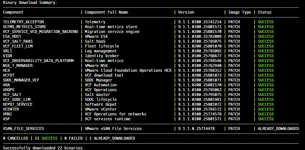Select the SDDC_MANAGER_VCF component name
The width and height of the screenshot is (305, 150).
tap(21, 80)
